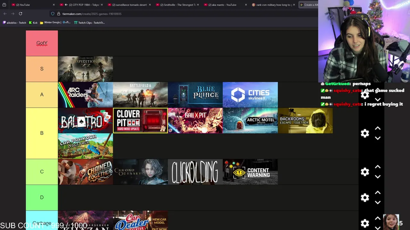Switch to Smithville - The Strongest tab

point(177,5)
